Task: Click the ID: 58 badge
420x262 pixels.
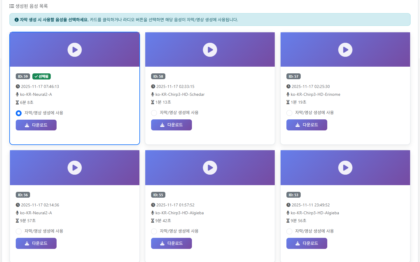Action: (158, 76)
